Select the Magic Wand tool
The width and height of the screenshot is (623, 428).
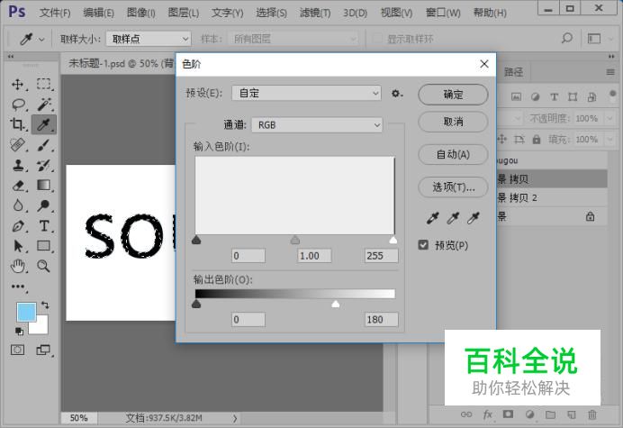(x=44, y=105)
